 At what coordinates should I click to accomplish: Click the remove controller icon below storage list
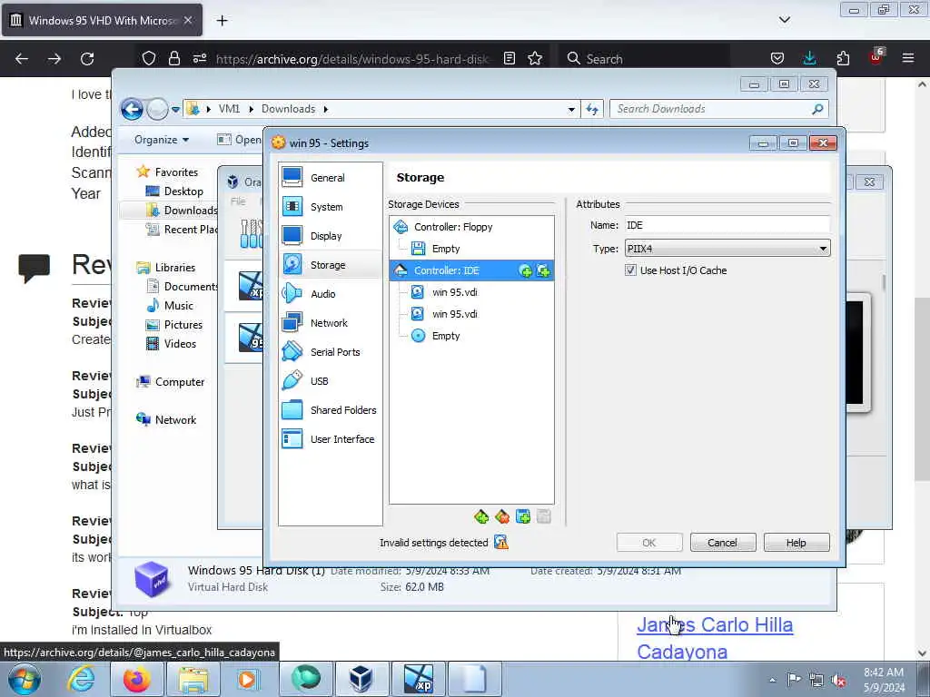501,516
